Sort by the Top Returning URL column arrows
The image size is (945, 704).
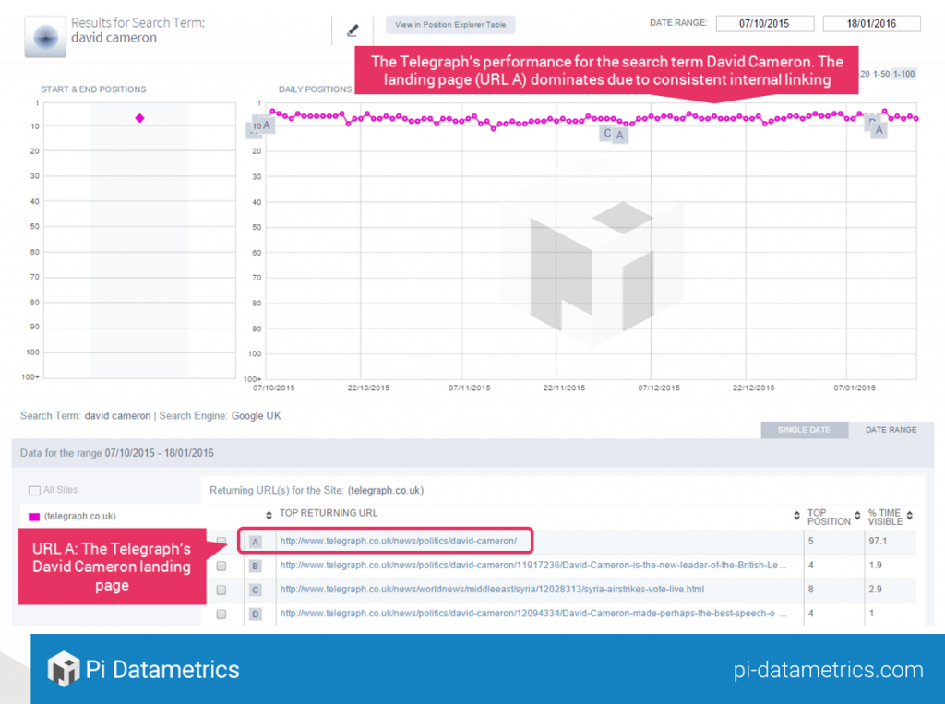[269, 515]
